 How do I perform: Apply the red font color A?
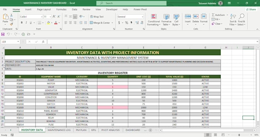[x=56, y=22]
